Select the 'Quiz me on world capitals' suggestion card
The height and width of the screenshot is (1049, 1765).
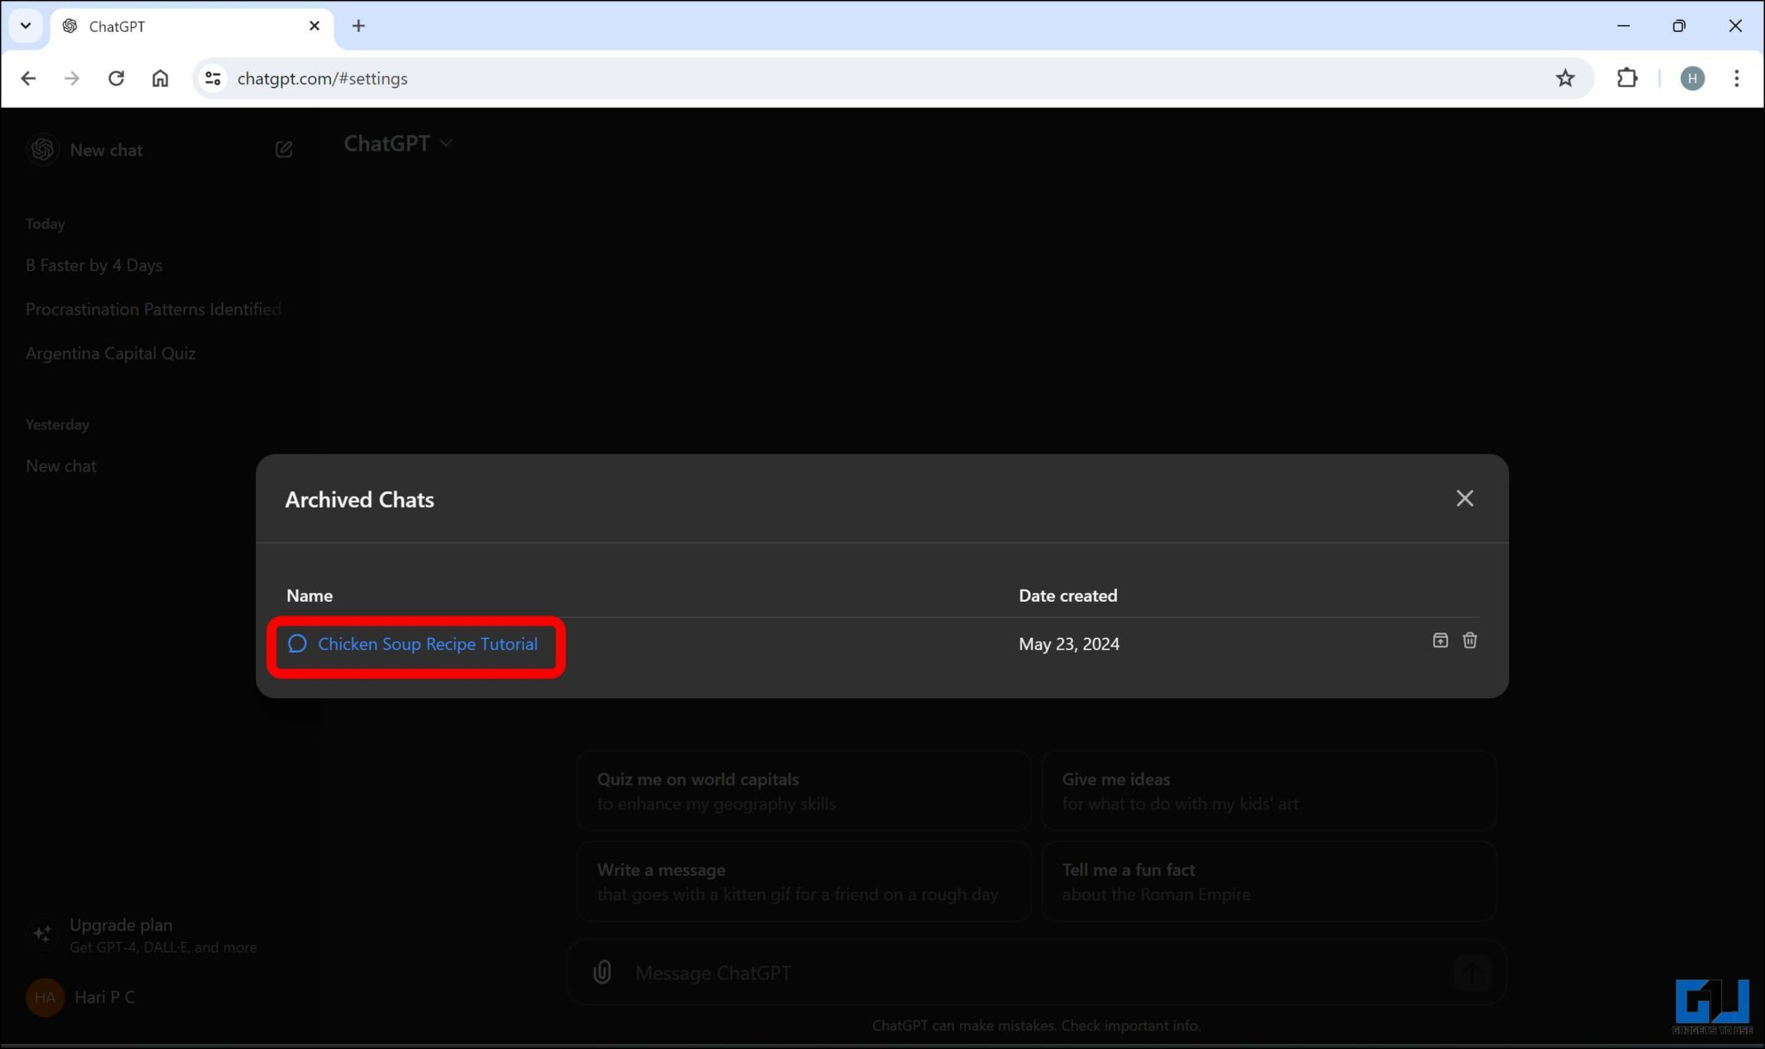(x=801, y=790)
